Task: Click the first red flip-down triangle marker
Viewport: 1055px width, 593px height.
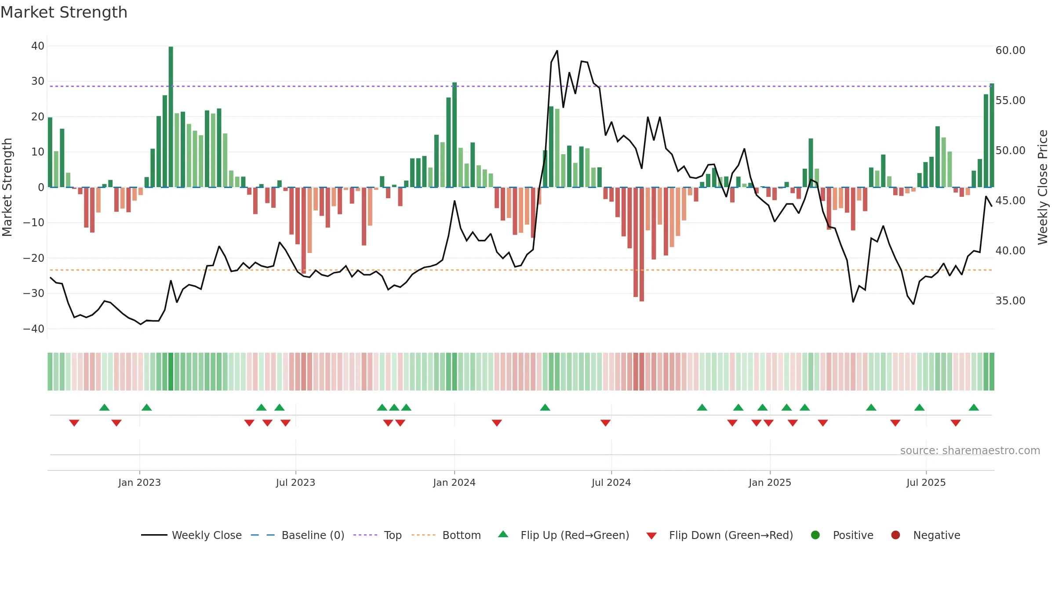Action: coord(74,423)
